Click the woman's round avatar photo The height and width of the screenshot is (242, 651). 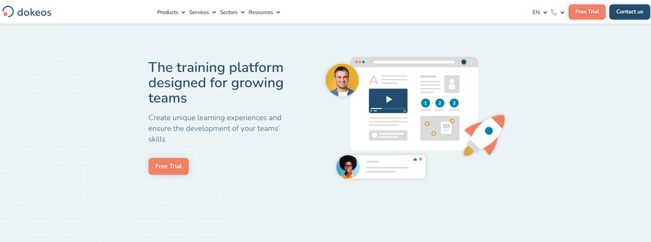348,167
